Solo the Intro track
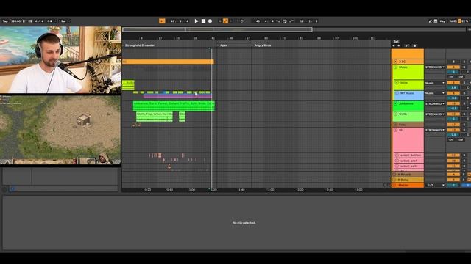Image resolution: width=471 pixels, height=264 pixels. (464, 83)
